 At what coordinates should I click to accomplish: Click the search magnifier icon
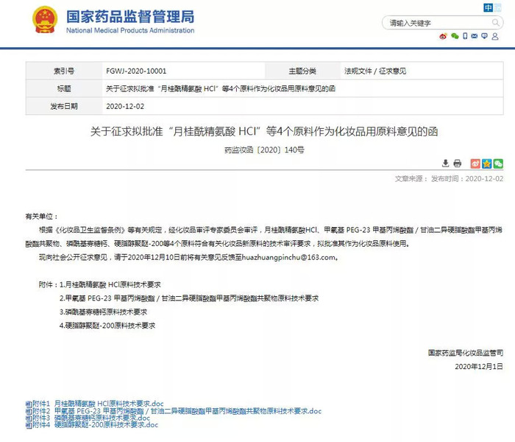tap(495, 22)
